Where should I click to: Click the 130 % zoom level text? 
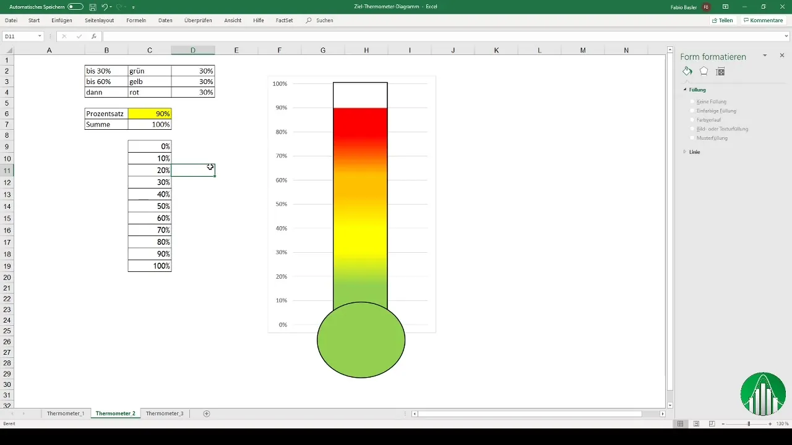[783, 424]
